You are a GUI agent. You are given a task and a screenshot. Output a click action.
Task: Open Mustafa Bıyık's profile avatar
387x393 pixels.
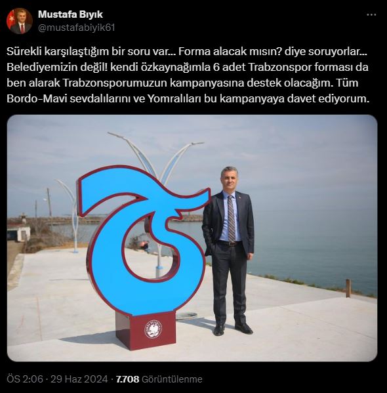[19, 21]
